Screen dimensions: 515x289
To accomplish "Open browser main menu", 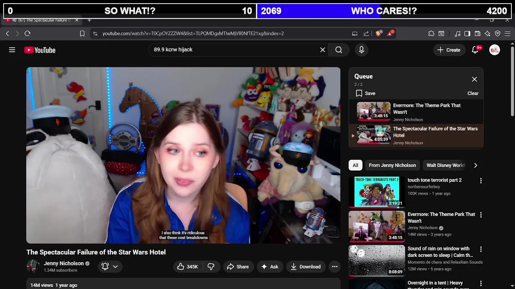I will tap(508, 34).
